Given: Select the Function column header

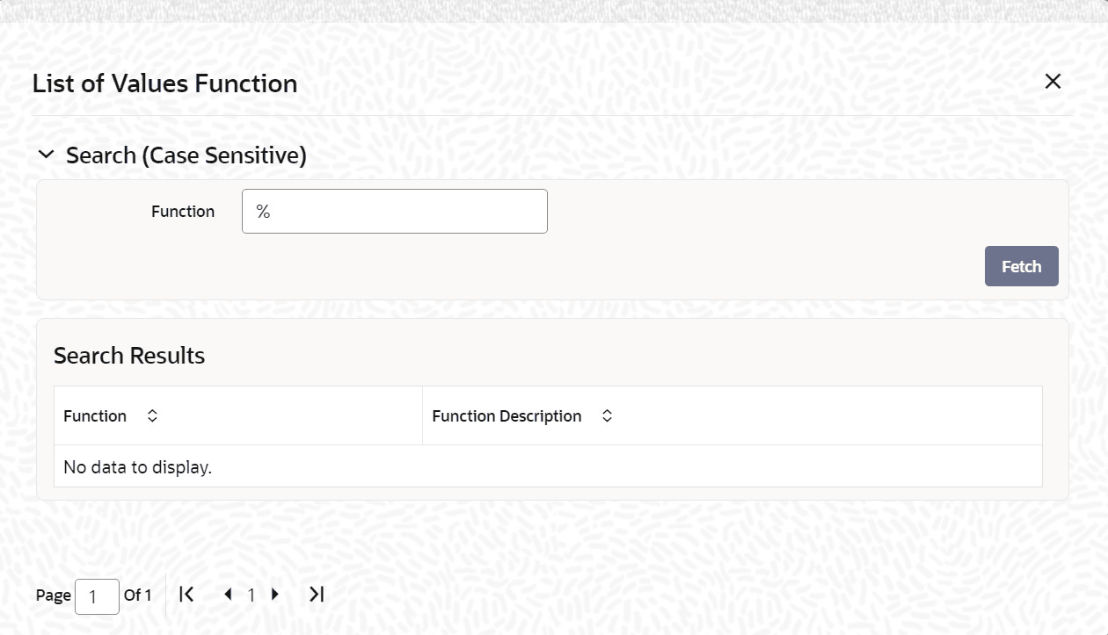Looking at the screenshot, I should coord(238,415).
